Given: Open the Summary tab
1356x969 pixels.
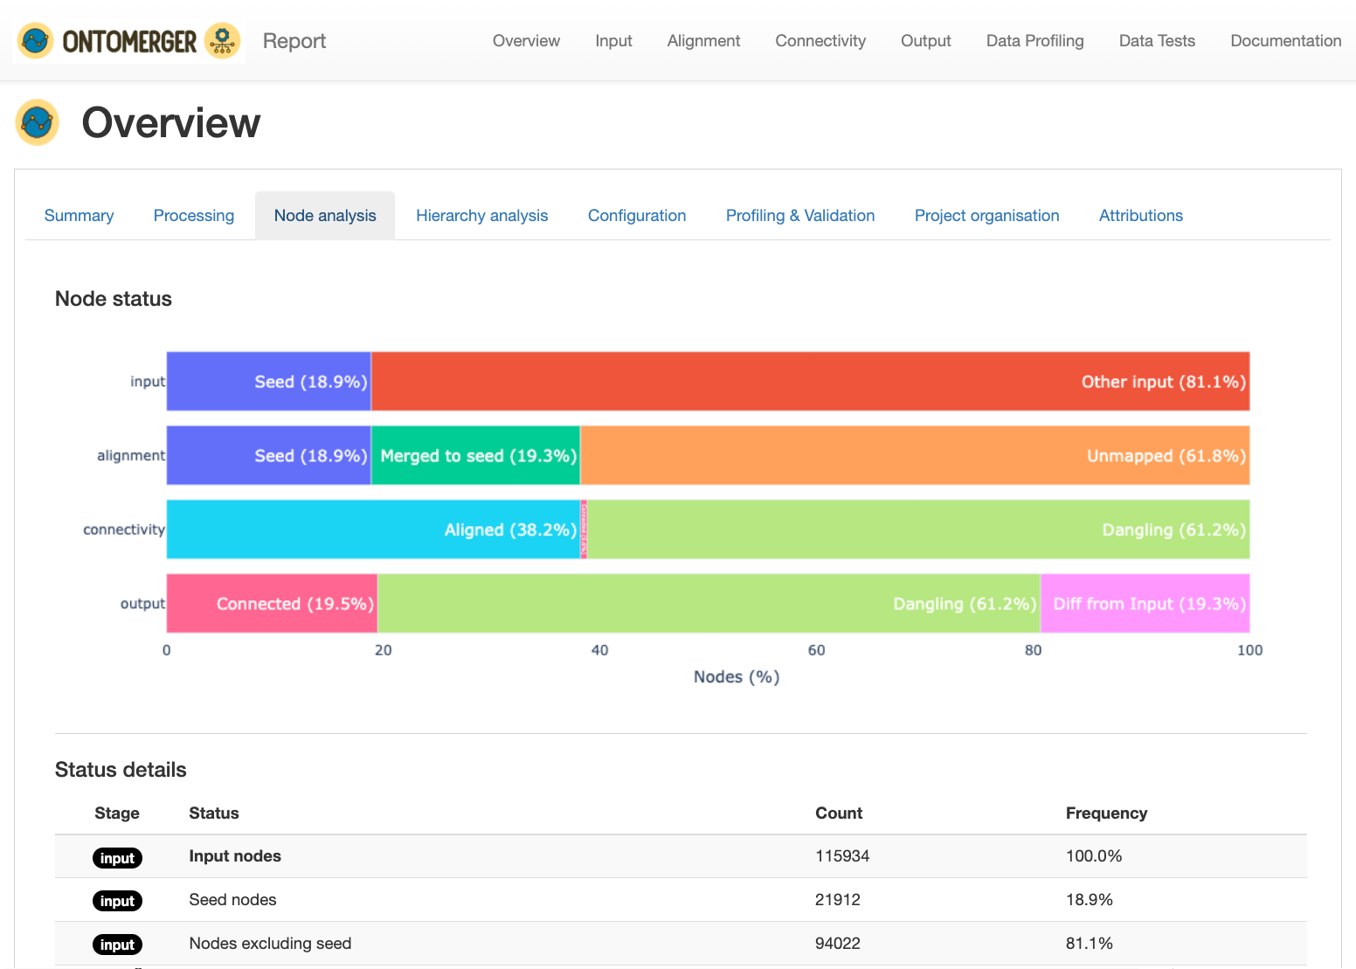Looking at the screenshot, I should pyautogui.click(x=79, y=216).
